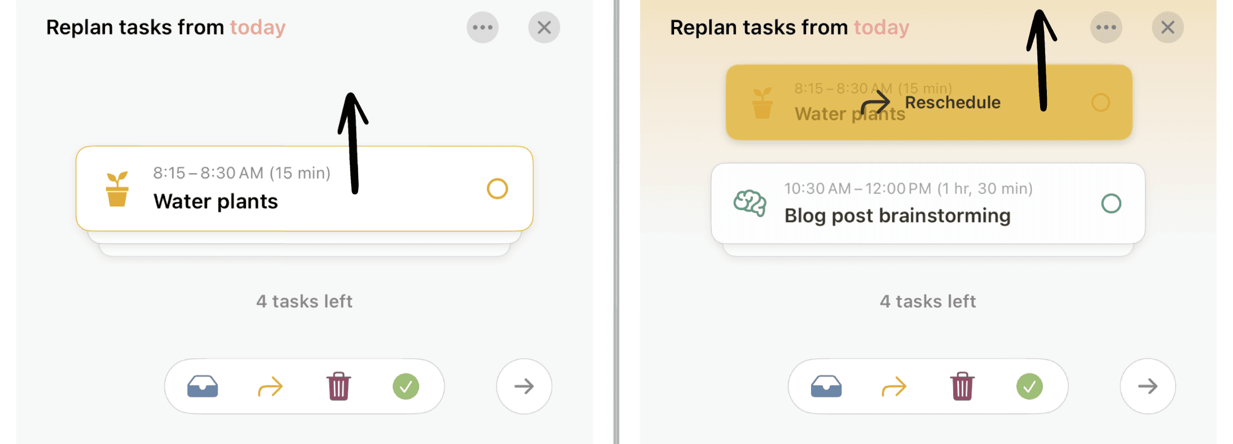
Task: Open three-dots options menu in right panel
Action: [1106, 27]
